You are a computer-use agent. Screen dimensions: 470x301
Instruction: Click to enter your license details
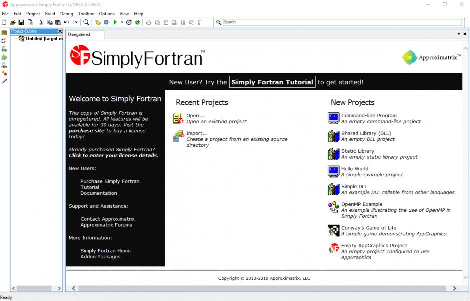(113, 155)
